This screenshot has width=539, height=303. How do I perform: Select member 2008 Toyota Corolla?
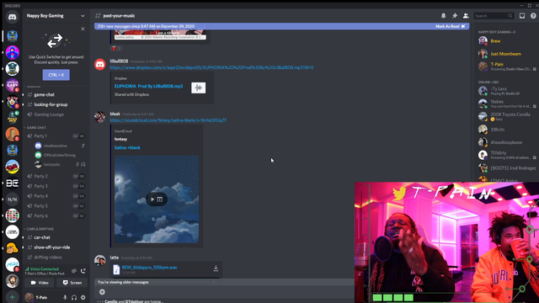(506, 116)
